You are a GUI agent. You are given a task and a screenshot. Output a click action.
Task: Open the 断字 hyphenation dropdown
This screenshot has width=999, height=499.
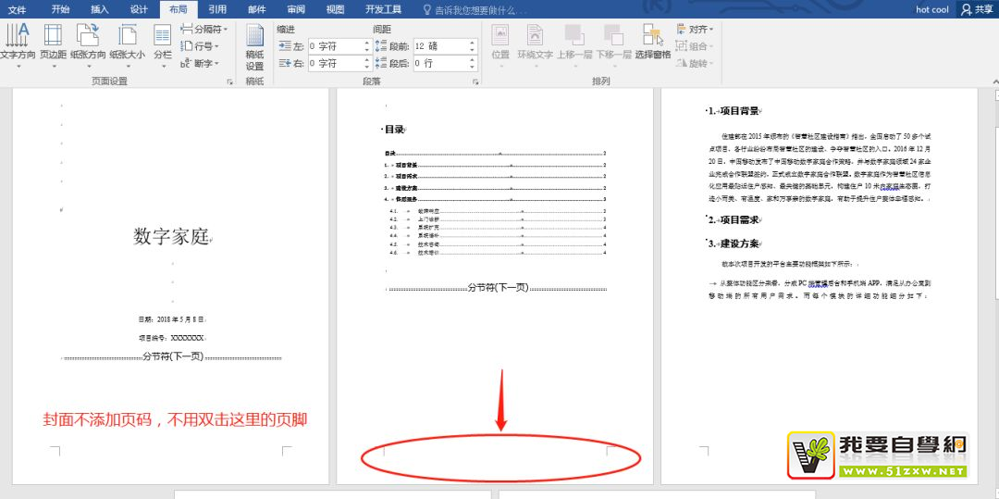199,64
